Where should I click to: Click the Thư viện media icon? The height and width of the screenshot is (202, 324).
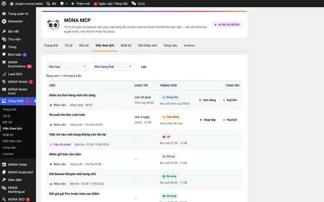coord(4,39)
